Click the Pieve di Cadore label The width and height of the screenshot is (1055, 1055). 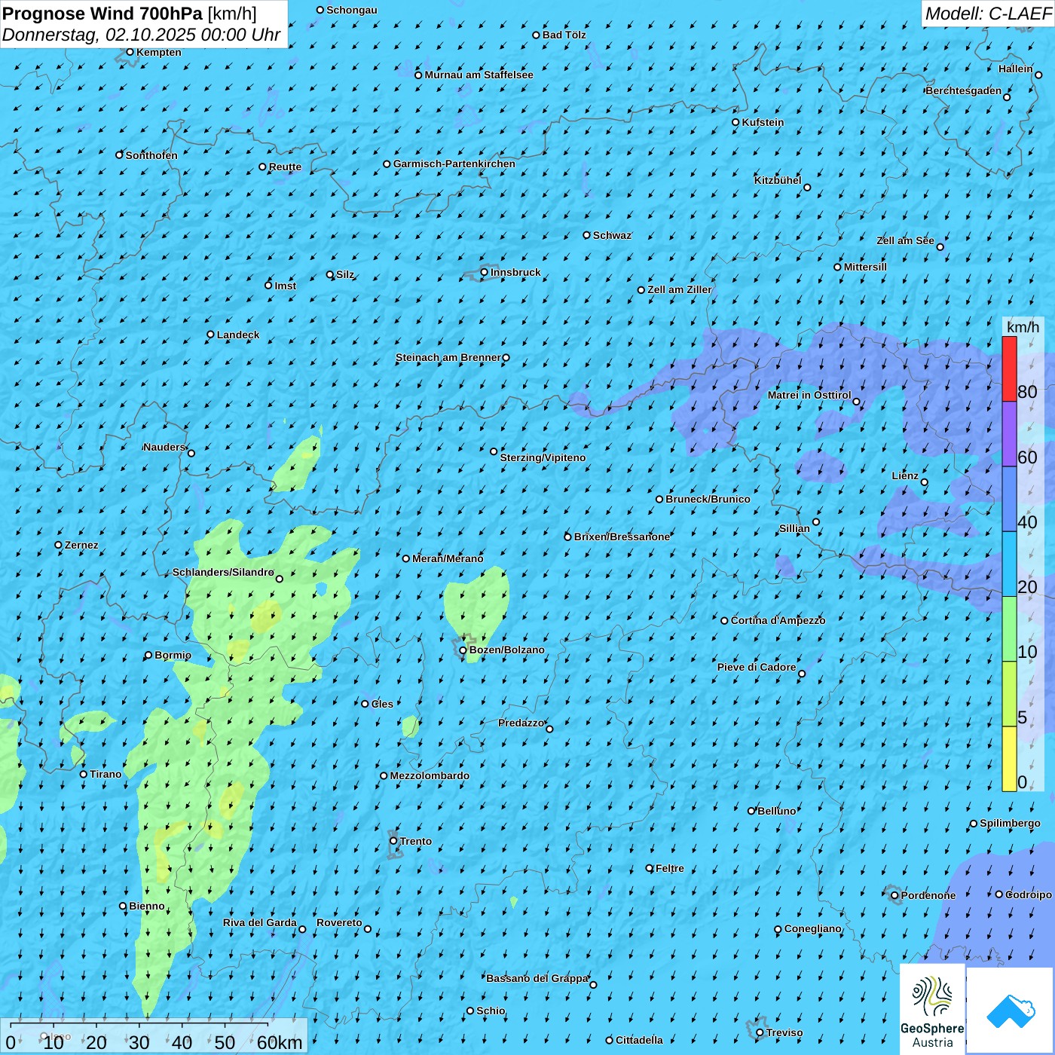click(757, 667)
